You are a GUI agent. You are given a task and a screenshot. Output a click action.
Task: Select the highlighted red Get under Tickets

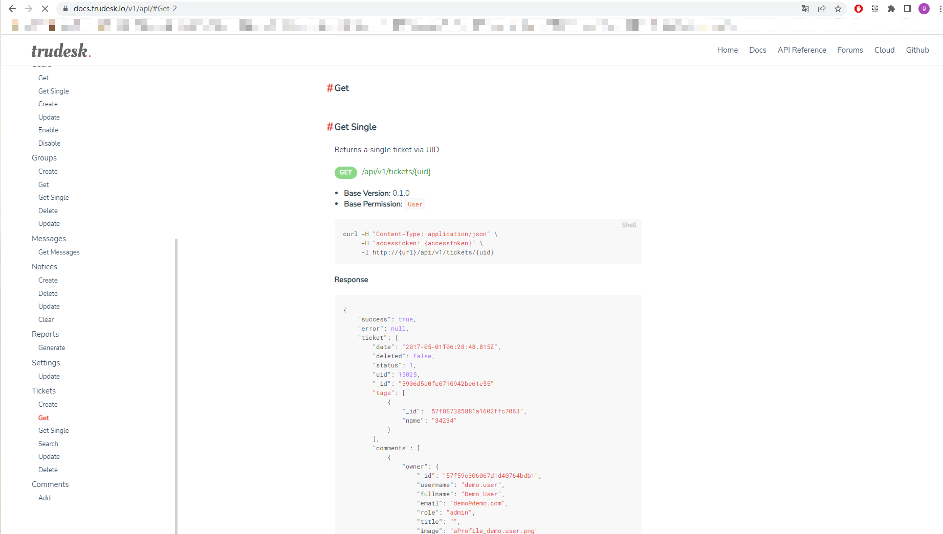tap(43, 418)
